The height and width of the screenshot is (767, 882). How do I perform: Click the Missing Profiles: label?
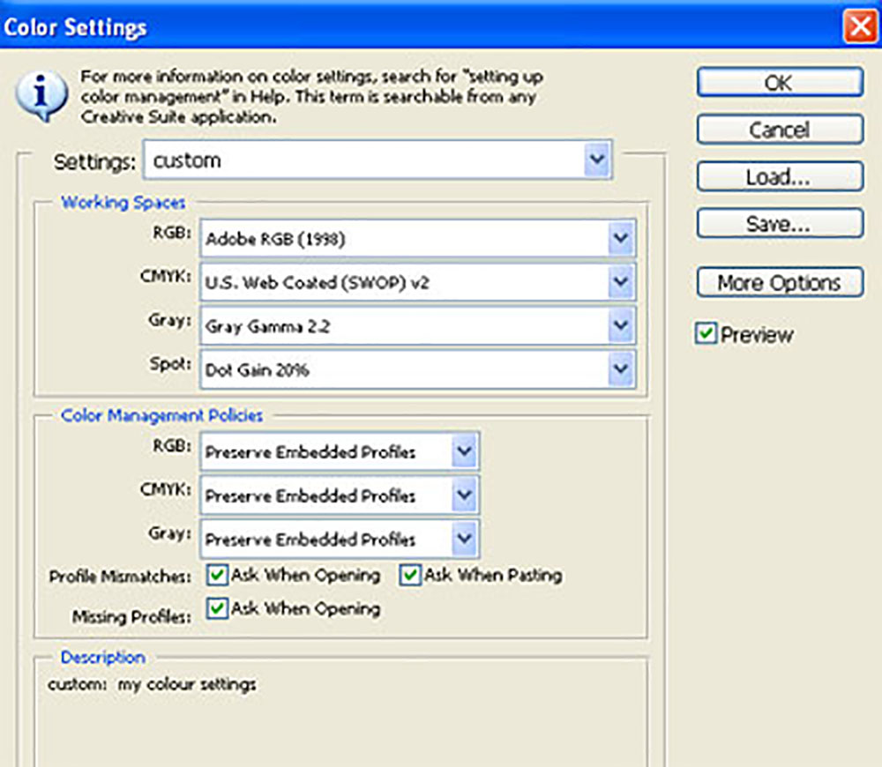coord(131,617)
